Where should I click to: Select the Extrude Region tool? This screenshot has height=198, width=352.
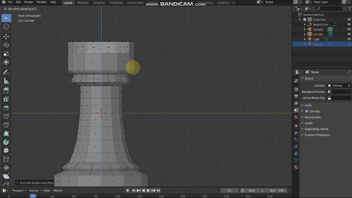[x=6, y=90]
